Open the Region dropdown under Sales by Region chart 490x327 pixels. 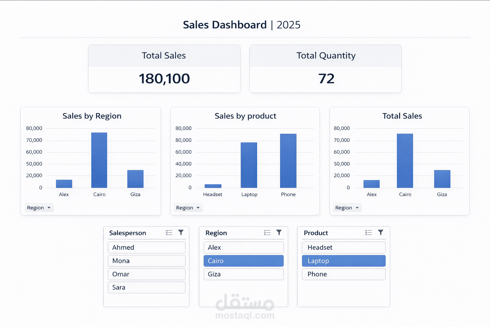tap(39, 208)
